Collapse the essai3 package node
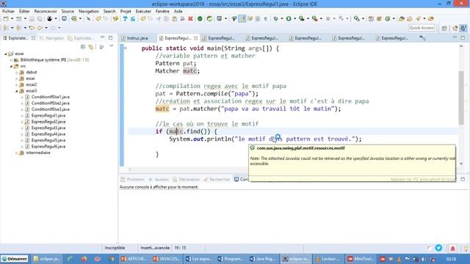 (x=17, y=91)
